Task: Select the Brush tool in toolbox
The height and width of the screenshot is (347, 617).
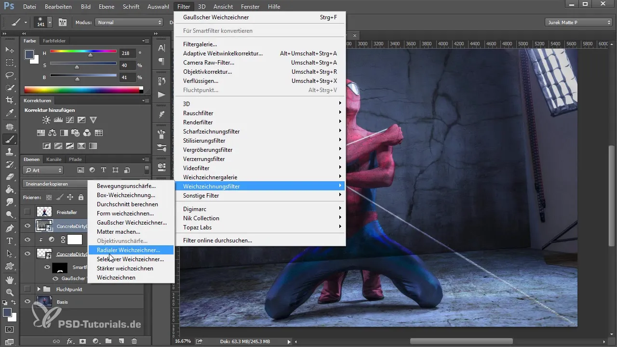Action: (x=9, y=139)
